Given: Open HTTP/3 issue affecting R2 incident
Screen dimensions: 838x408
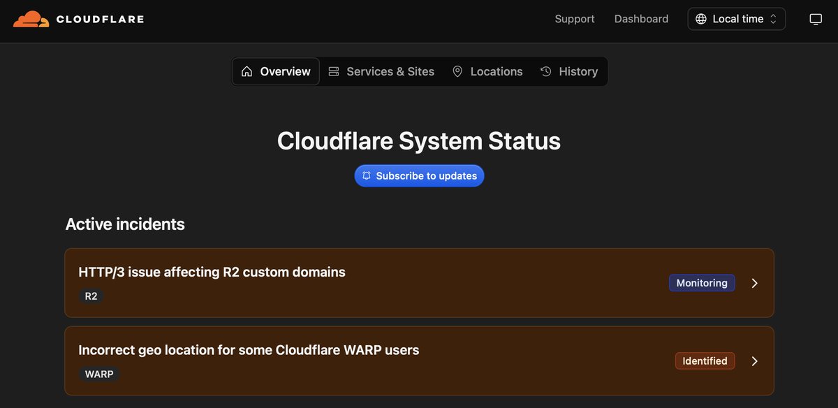Looking at the screenshot, I should (x=419, y=283).
